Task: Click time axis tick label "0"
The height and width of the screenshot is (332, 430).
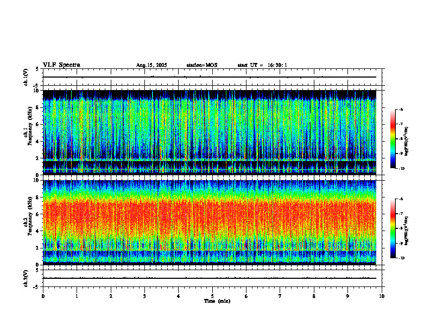Action: (43, 296)
